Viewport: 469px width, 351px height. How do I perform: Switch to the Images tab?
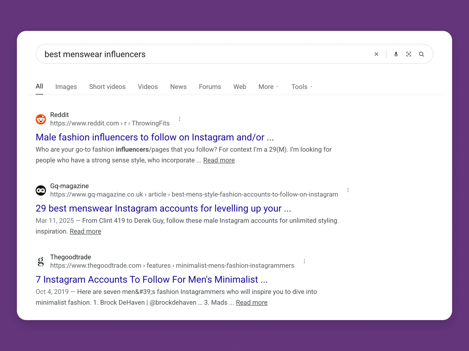66,87
